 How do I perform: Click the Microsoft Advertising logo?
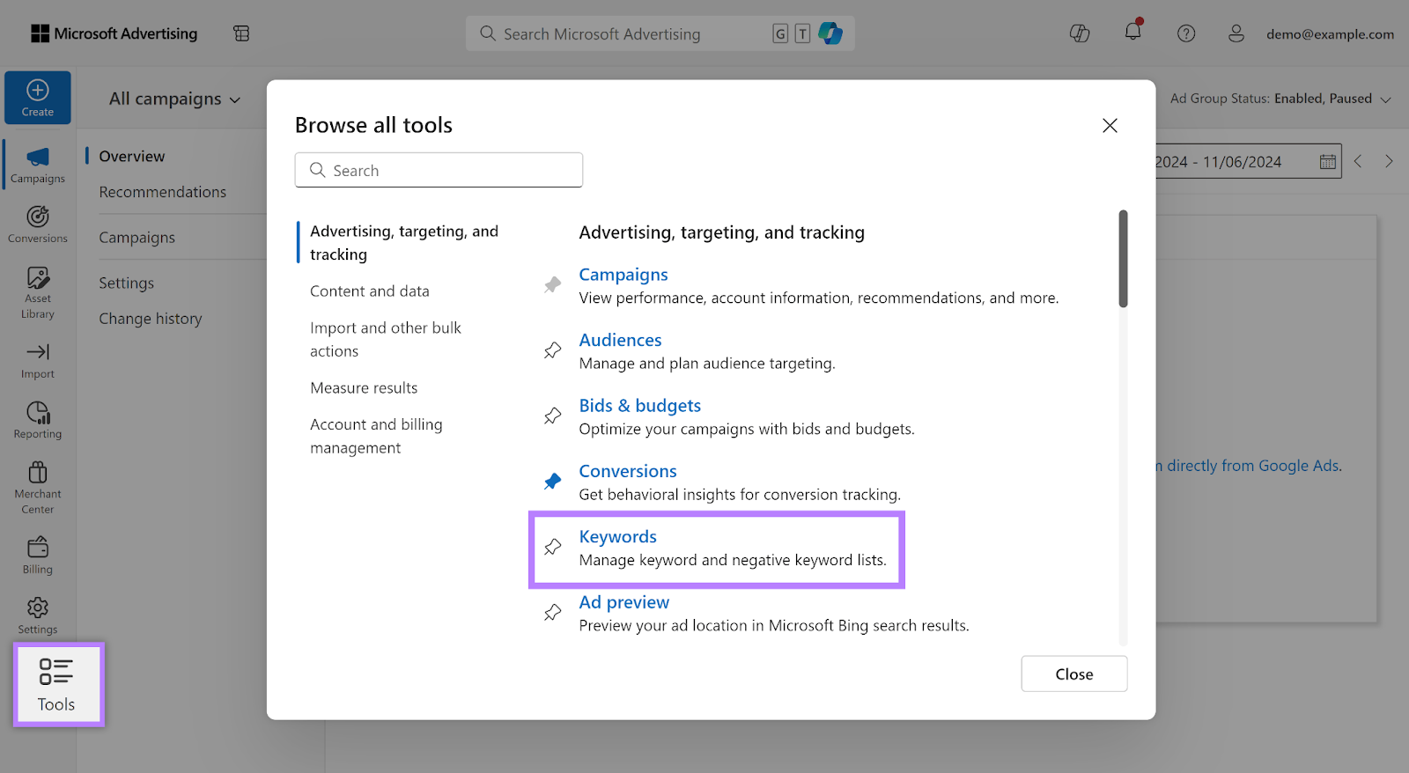pos(114,33)
